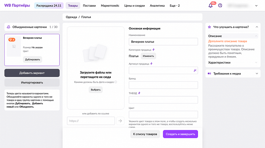Screen dimensions: 265x148
Task: Click the merged cards icon beside Объединенные карточки
Action: pos(8,27)
